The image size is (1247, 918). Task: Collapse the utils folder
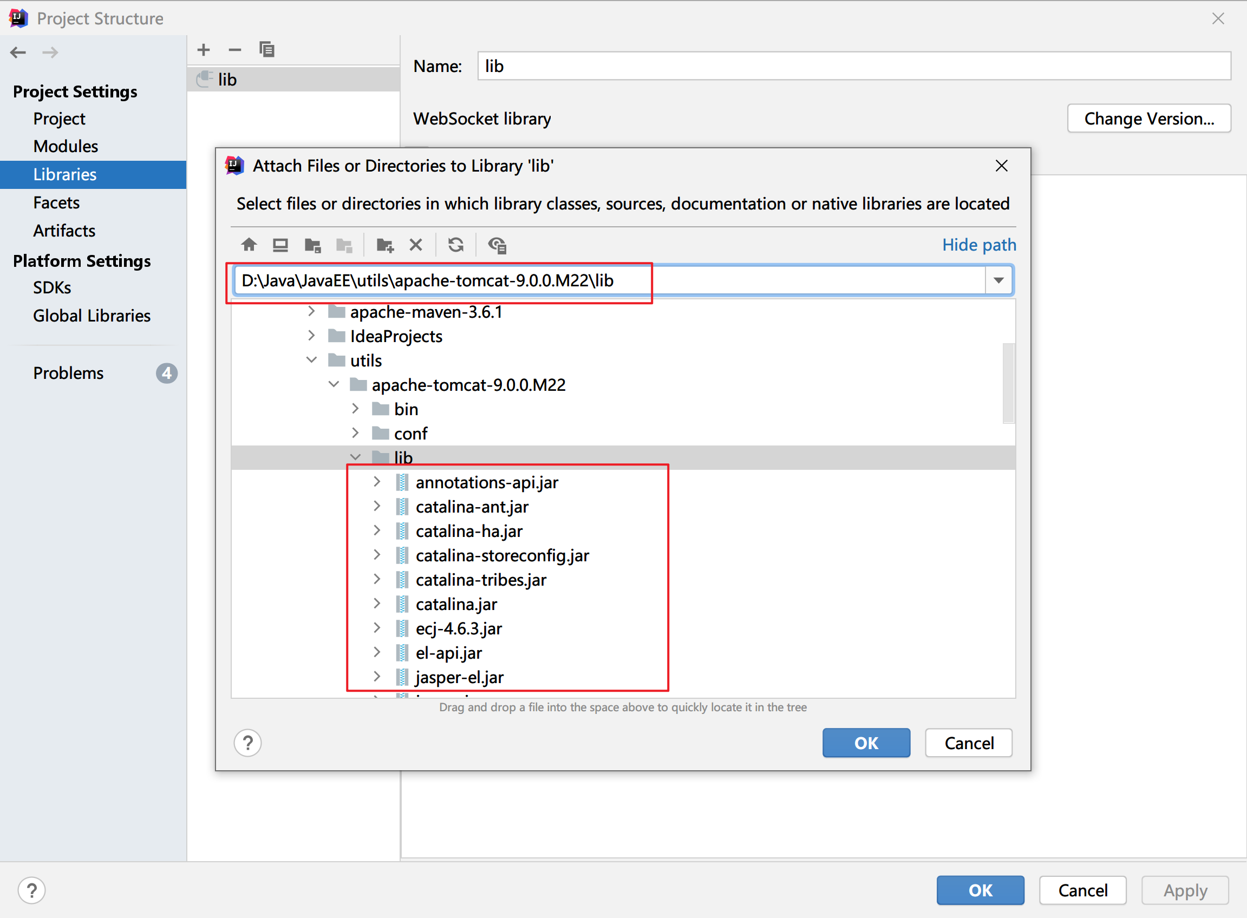pos(312,360)
